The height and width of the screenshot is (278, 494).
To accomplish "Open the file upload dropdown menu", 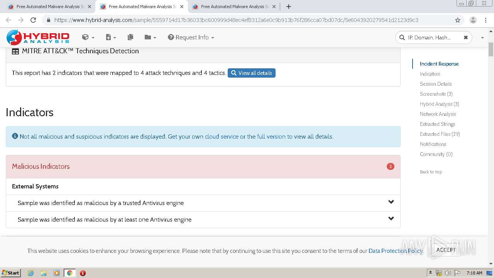I will [111, 37].
